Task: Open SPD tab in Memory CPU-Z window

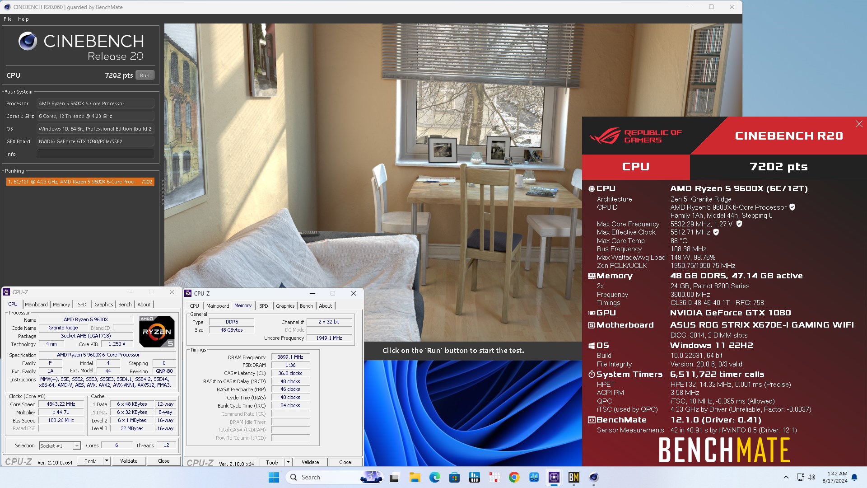Action: click(x=264, y=306)
